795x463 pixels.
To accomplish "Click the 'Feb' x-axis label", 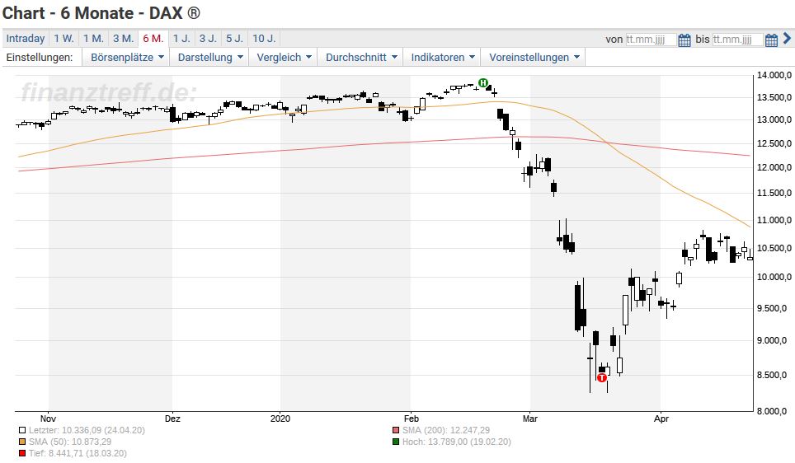I will tap(412, 419).
